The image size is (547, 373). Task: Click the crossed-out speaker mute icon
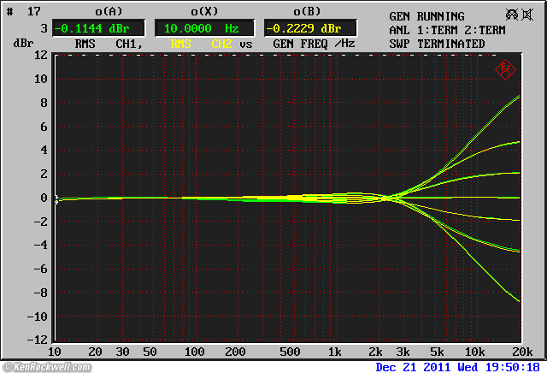pos(527,15)
